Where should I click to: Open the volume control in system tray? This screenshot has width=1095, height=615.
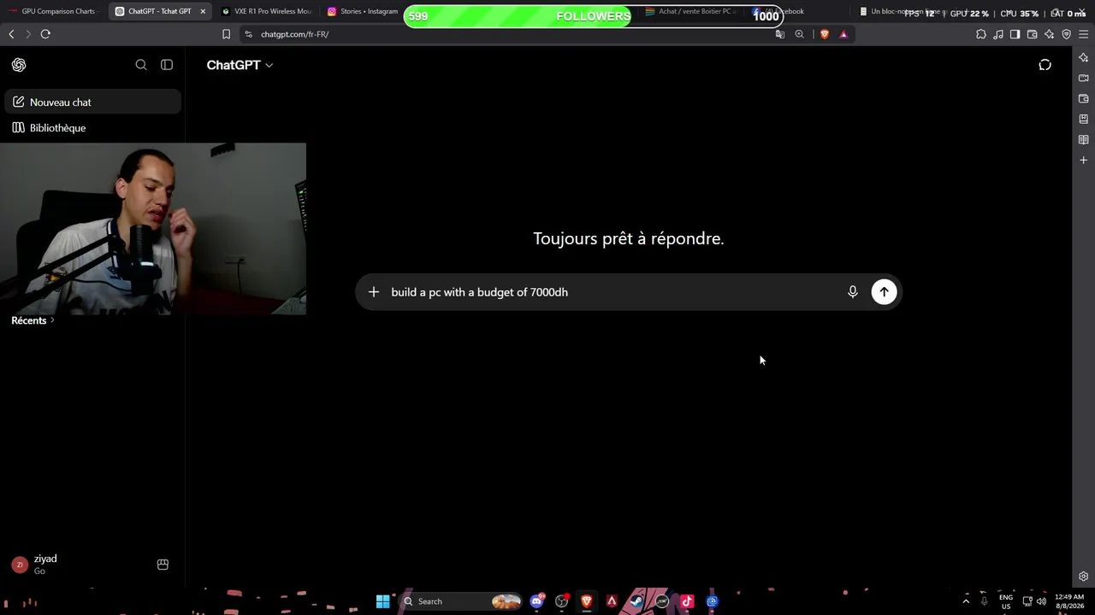click(x=1041, y=601)
